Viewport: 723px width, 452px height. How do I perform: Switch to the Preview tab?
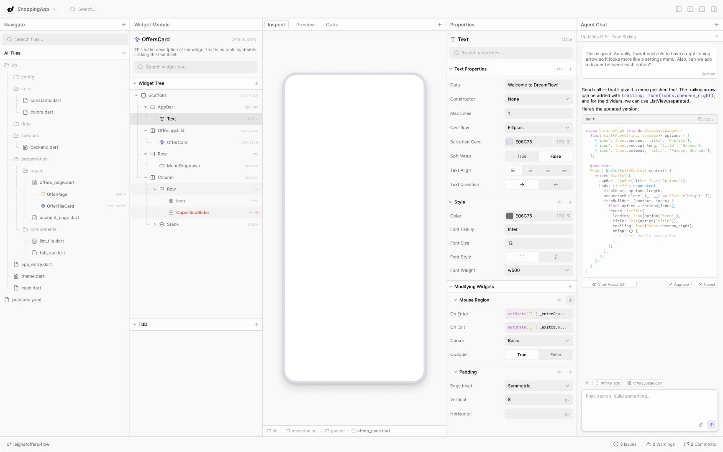coord(305,25)
